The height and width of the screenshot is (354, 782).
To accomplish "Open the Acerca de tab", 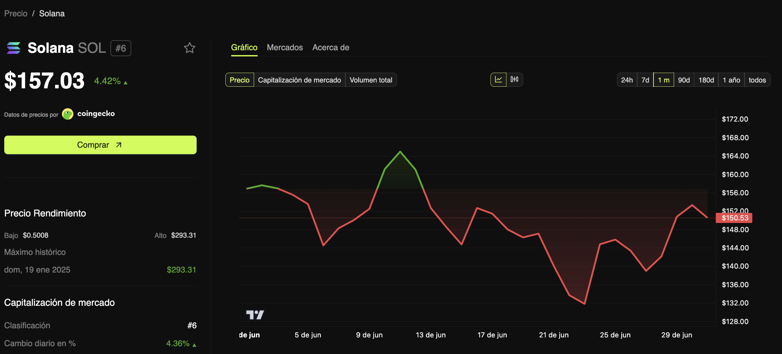I will point(331,48).
